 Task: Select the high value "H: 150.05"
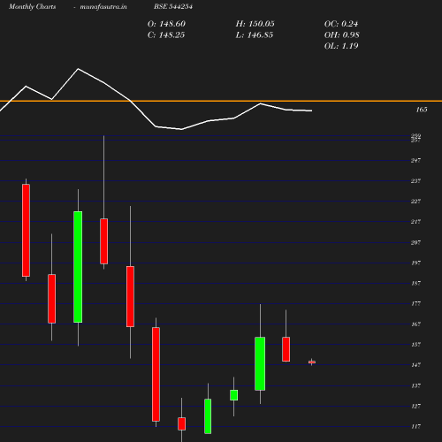[x=255, y=24]
